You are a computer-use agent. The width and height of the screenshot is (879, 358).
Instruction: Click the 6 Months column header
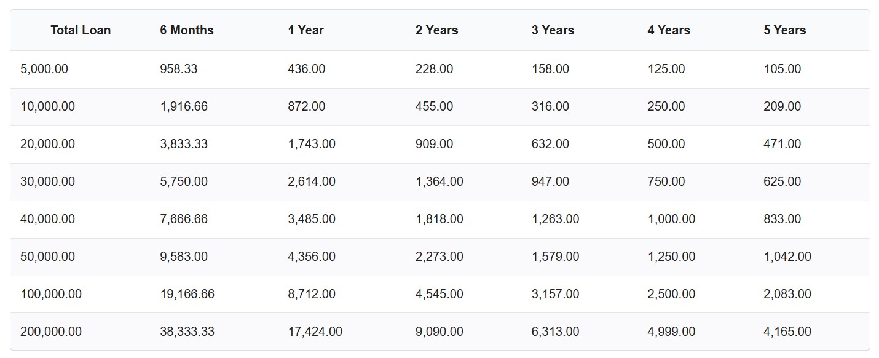point(187,30)
